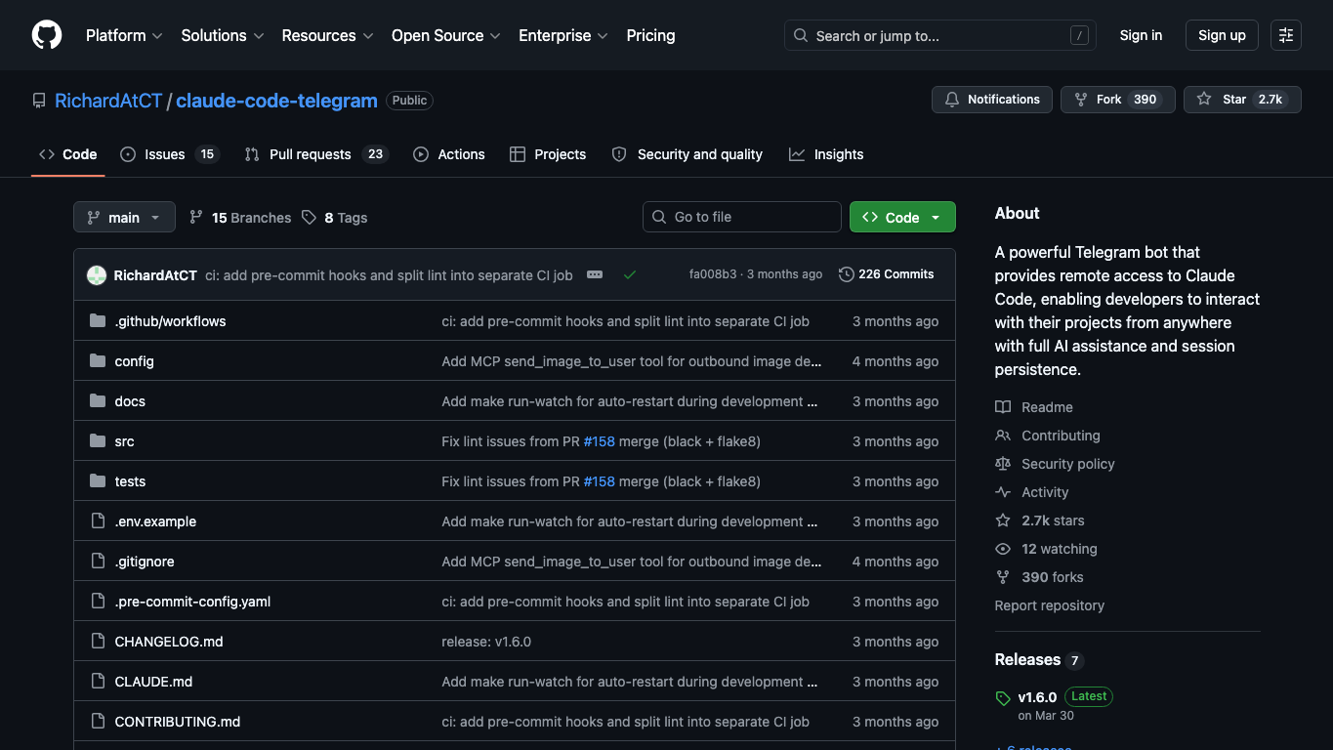Screen dimensions: 1333x750
Task: Open the .github/workflows folder
Action: 170,321
